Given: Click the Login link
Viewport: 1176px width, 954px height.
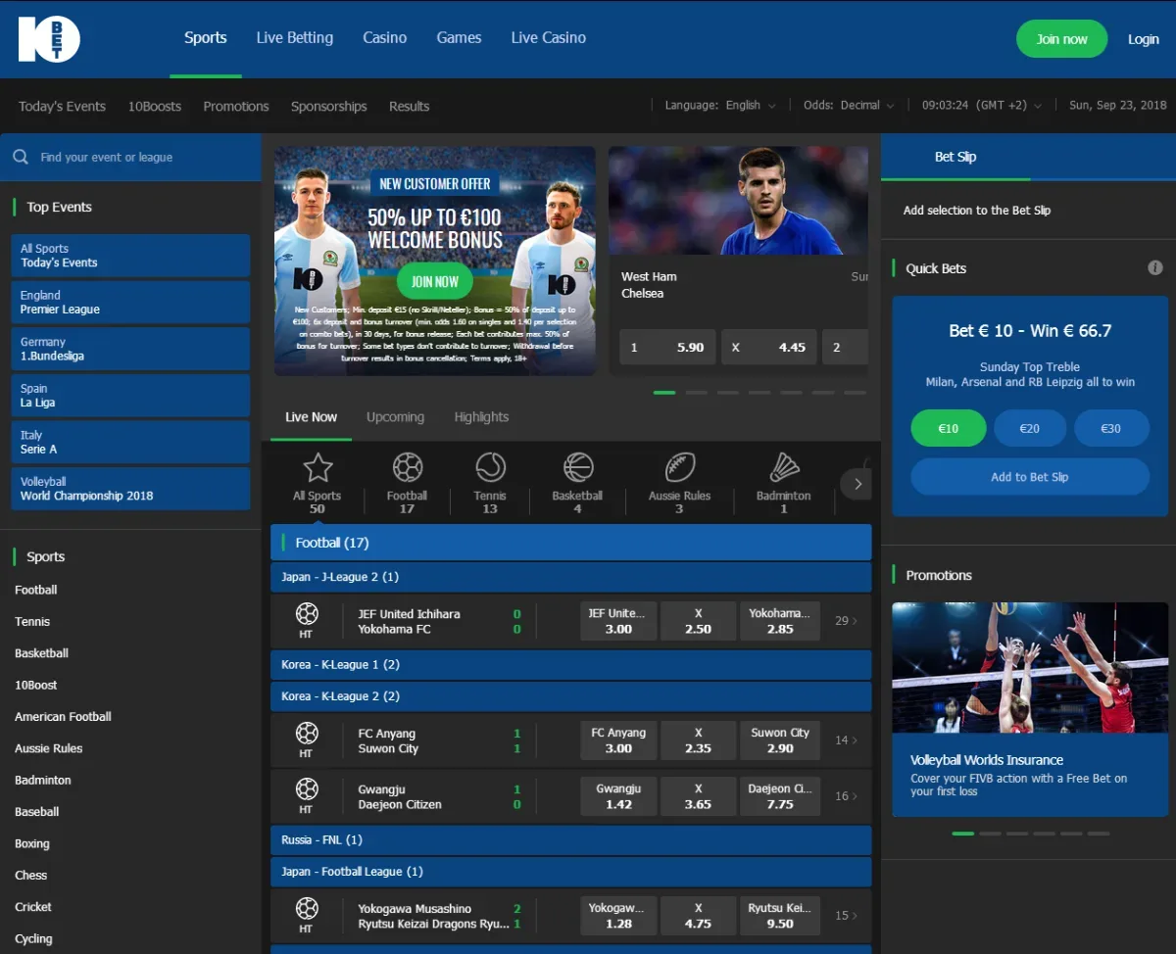Looking at the screenshot, I should (x=1144, y=39).
